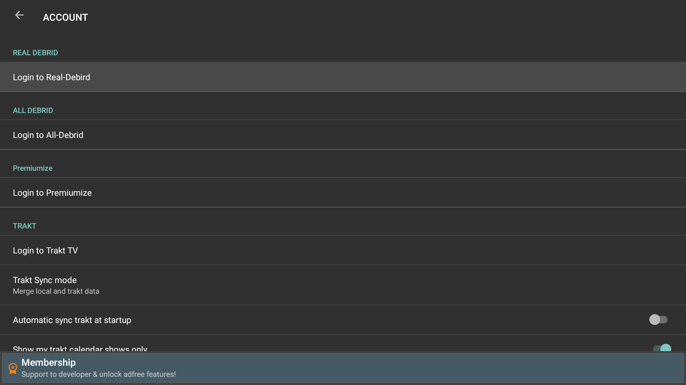Open Login to Trakt TV
Image resolution: width=686 pixels, height=385 pixels.
343,250
